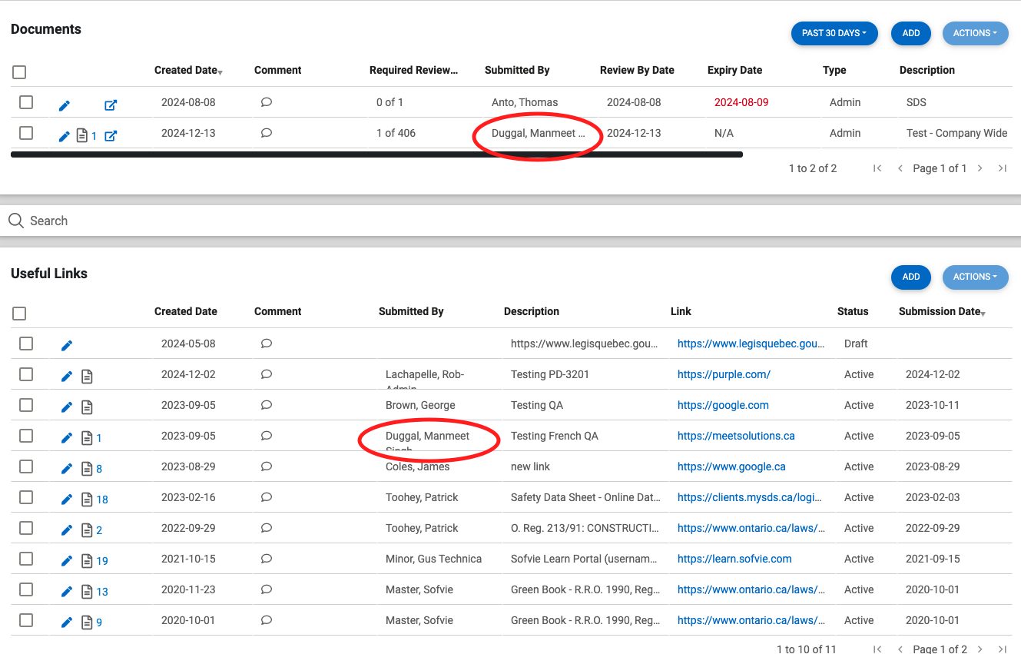This screenshot has width=1021, height=654.
Task: Open attachments icon for Testing PD-3201
Action: pyautogui.click(x=87, y=377)
